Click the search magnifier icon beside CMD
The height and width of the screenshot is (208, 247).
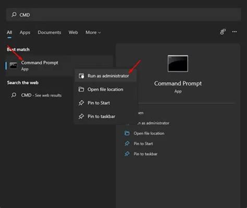click(14, 15)
